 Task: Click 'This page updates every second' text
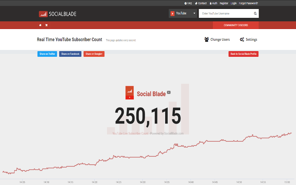[121, 40]
